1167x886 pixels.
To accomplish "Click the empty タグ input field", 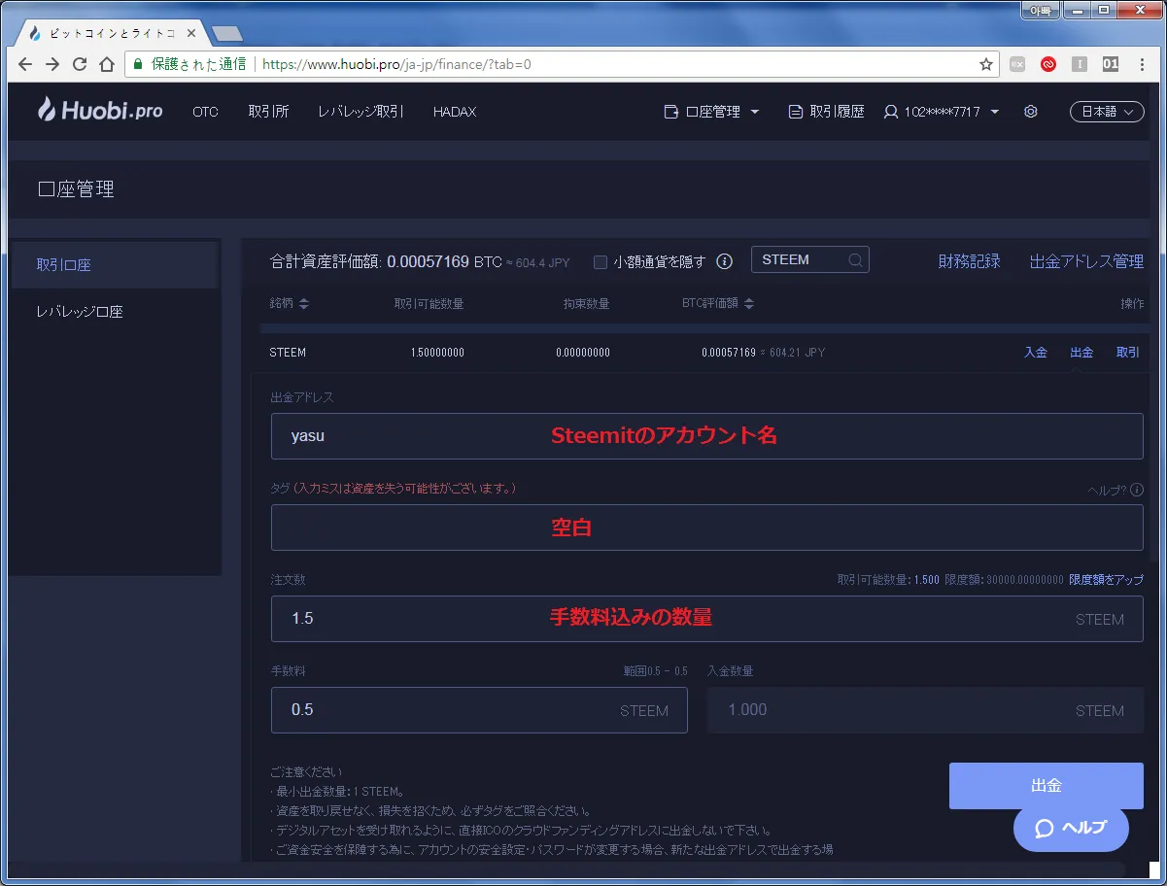I will [x=706, y=528].
